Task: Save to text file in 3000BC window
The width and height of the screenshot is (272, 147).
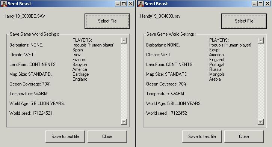Action: coord(65,136)
